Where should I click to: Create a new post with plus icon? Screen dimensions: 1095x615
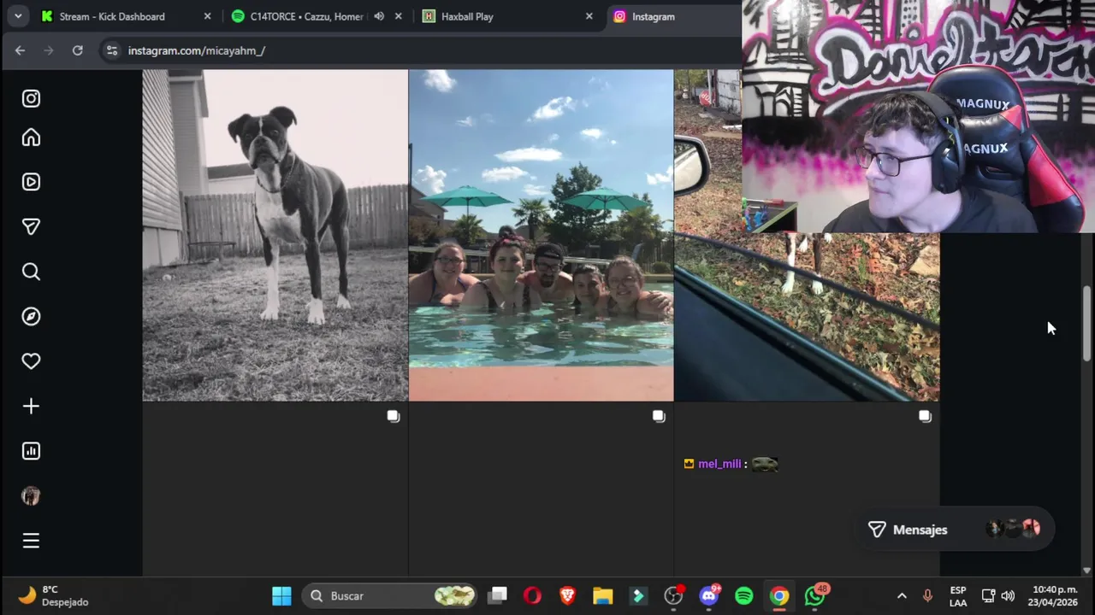(31, 406)
